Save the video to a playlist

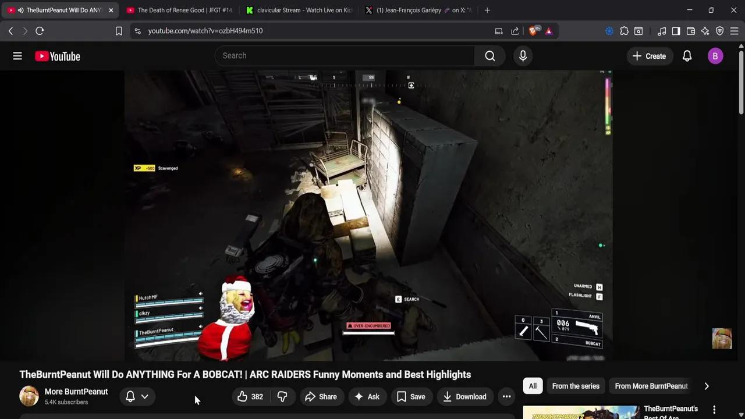(411, 397)
